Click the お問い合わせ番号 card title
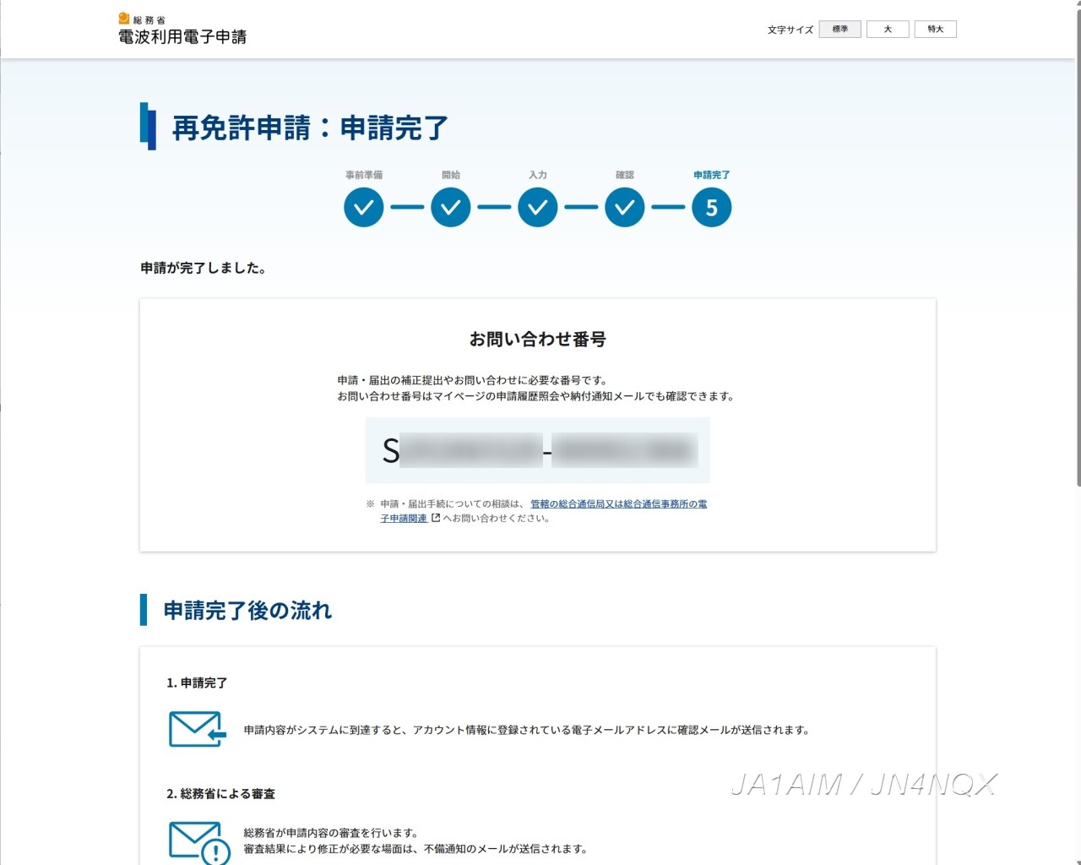This screenshot has height=865, width=1081. (x=538, y=340)
